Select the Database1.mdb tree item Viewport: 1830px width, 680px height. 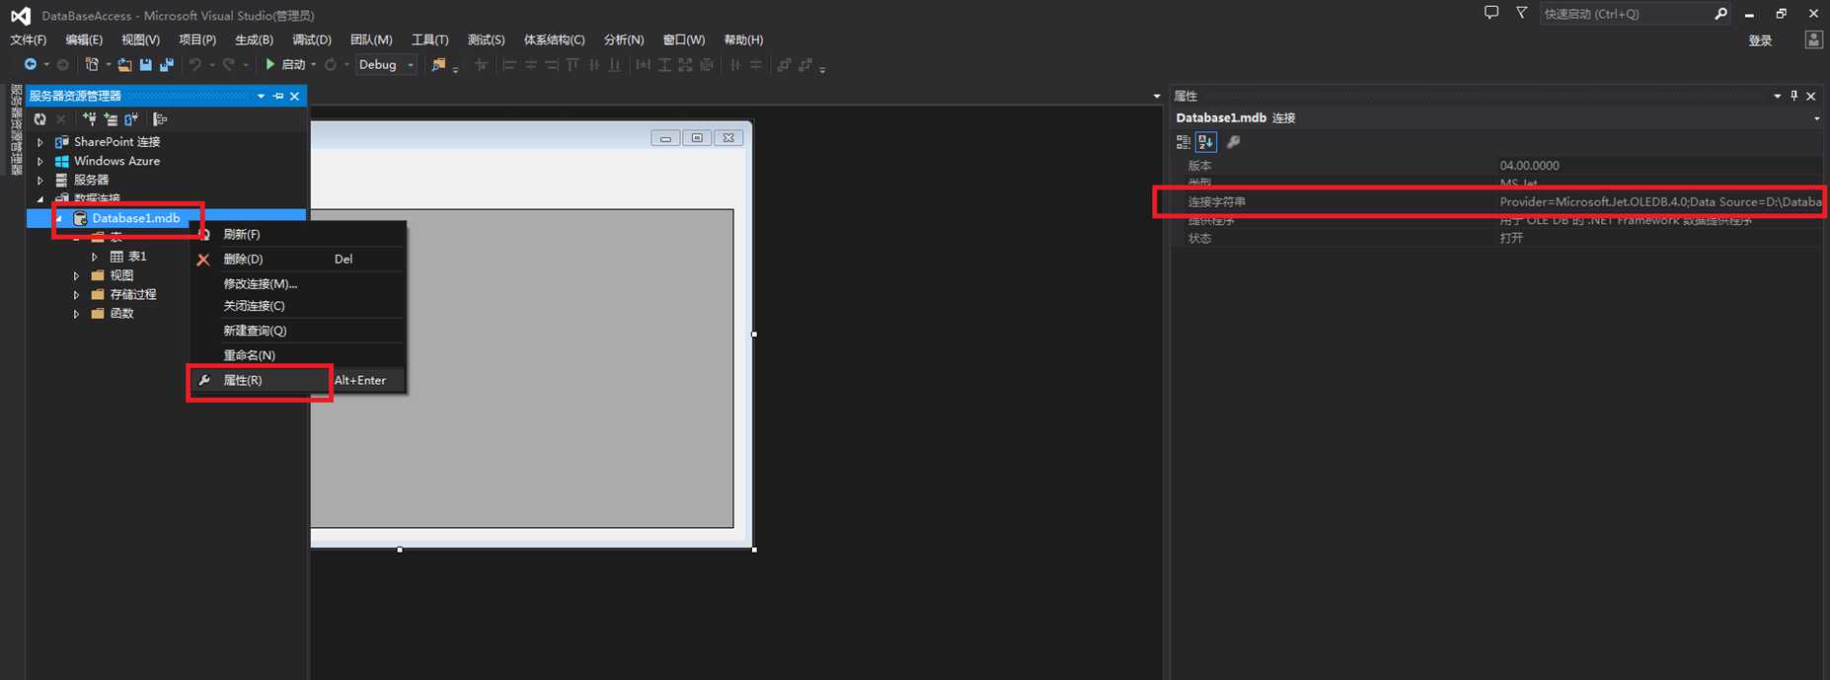135,218
